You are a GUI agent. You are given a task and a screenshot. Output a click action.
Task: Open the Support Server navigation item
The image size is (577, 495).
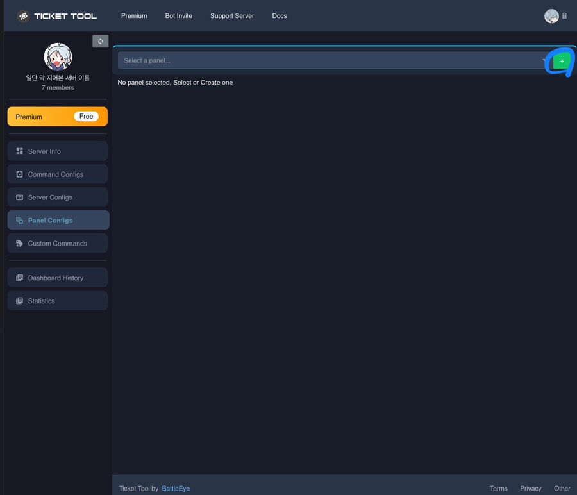pyautogui.click(x=232, y=16)
